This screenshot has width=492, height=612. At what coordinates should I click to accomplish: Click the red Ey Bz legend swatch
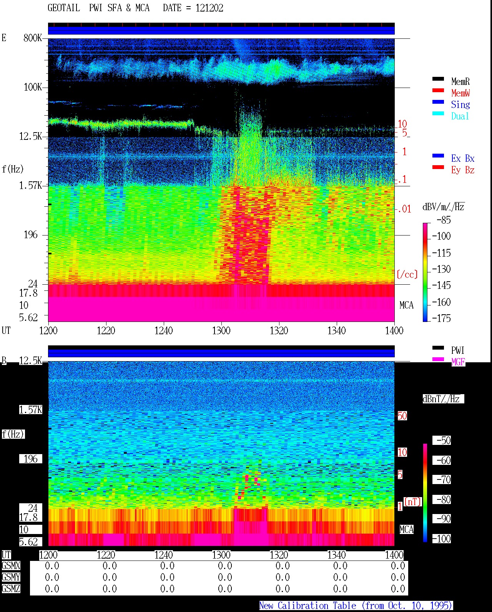click(x=438, y=167)
